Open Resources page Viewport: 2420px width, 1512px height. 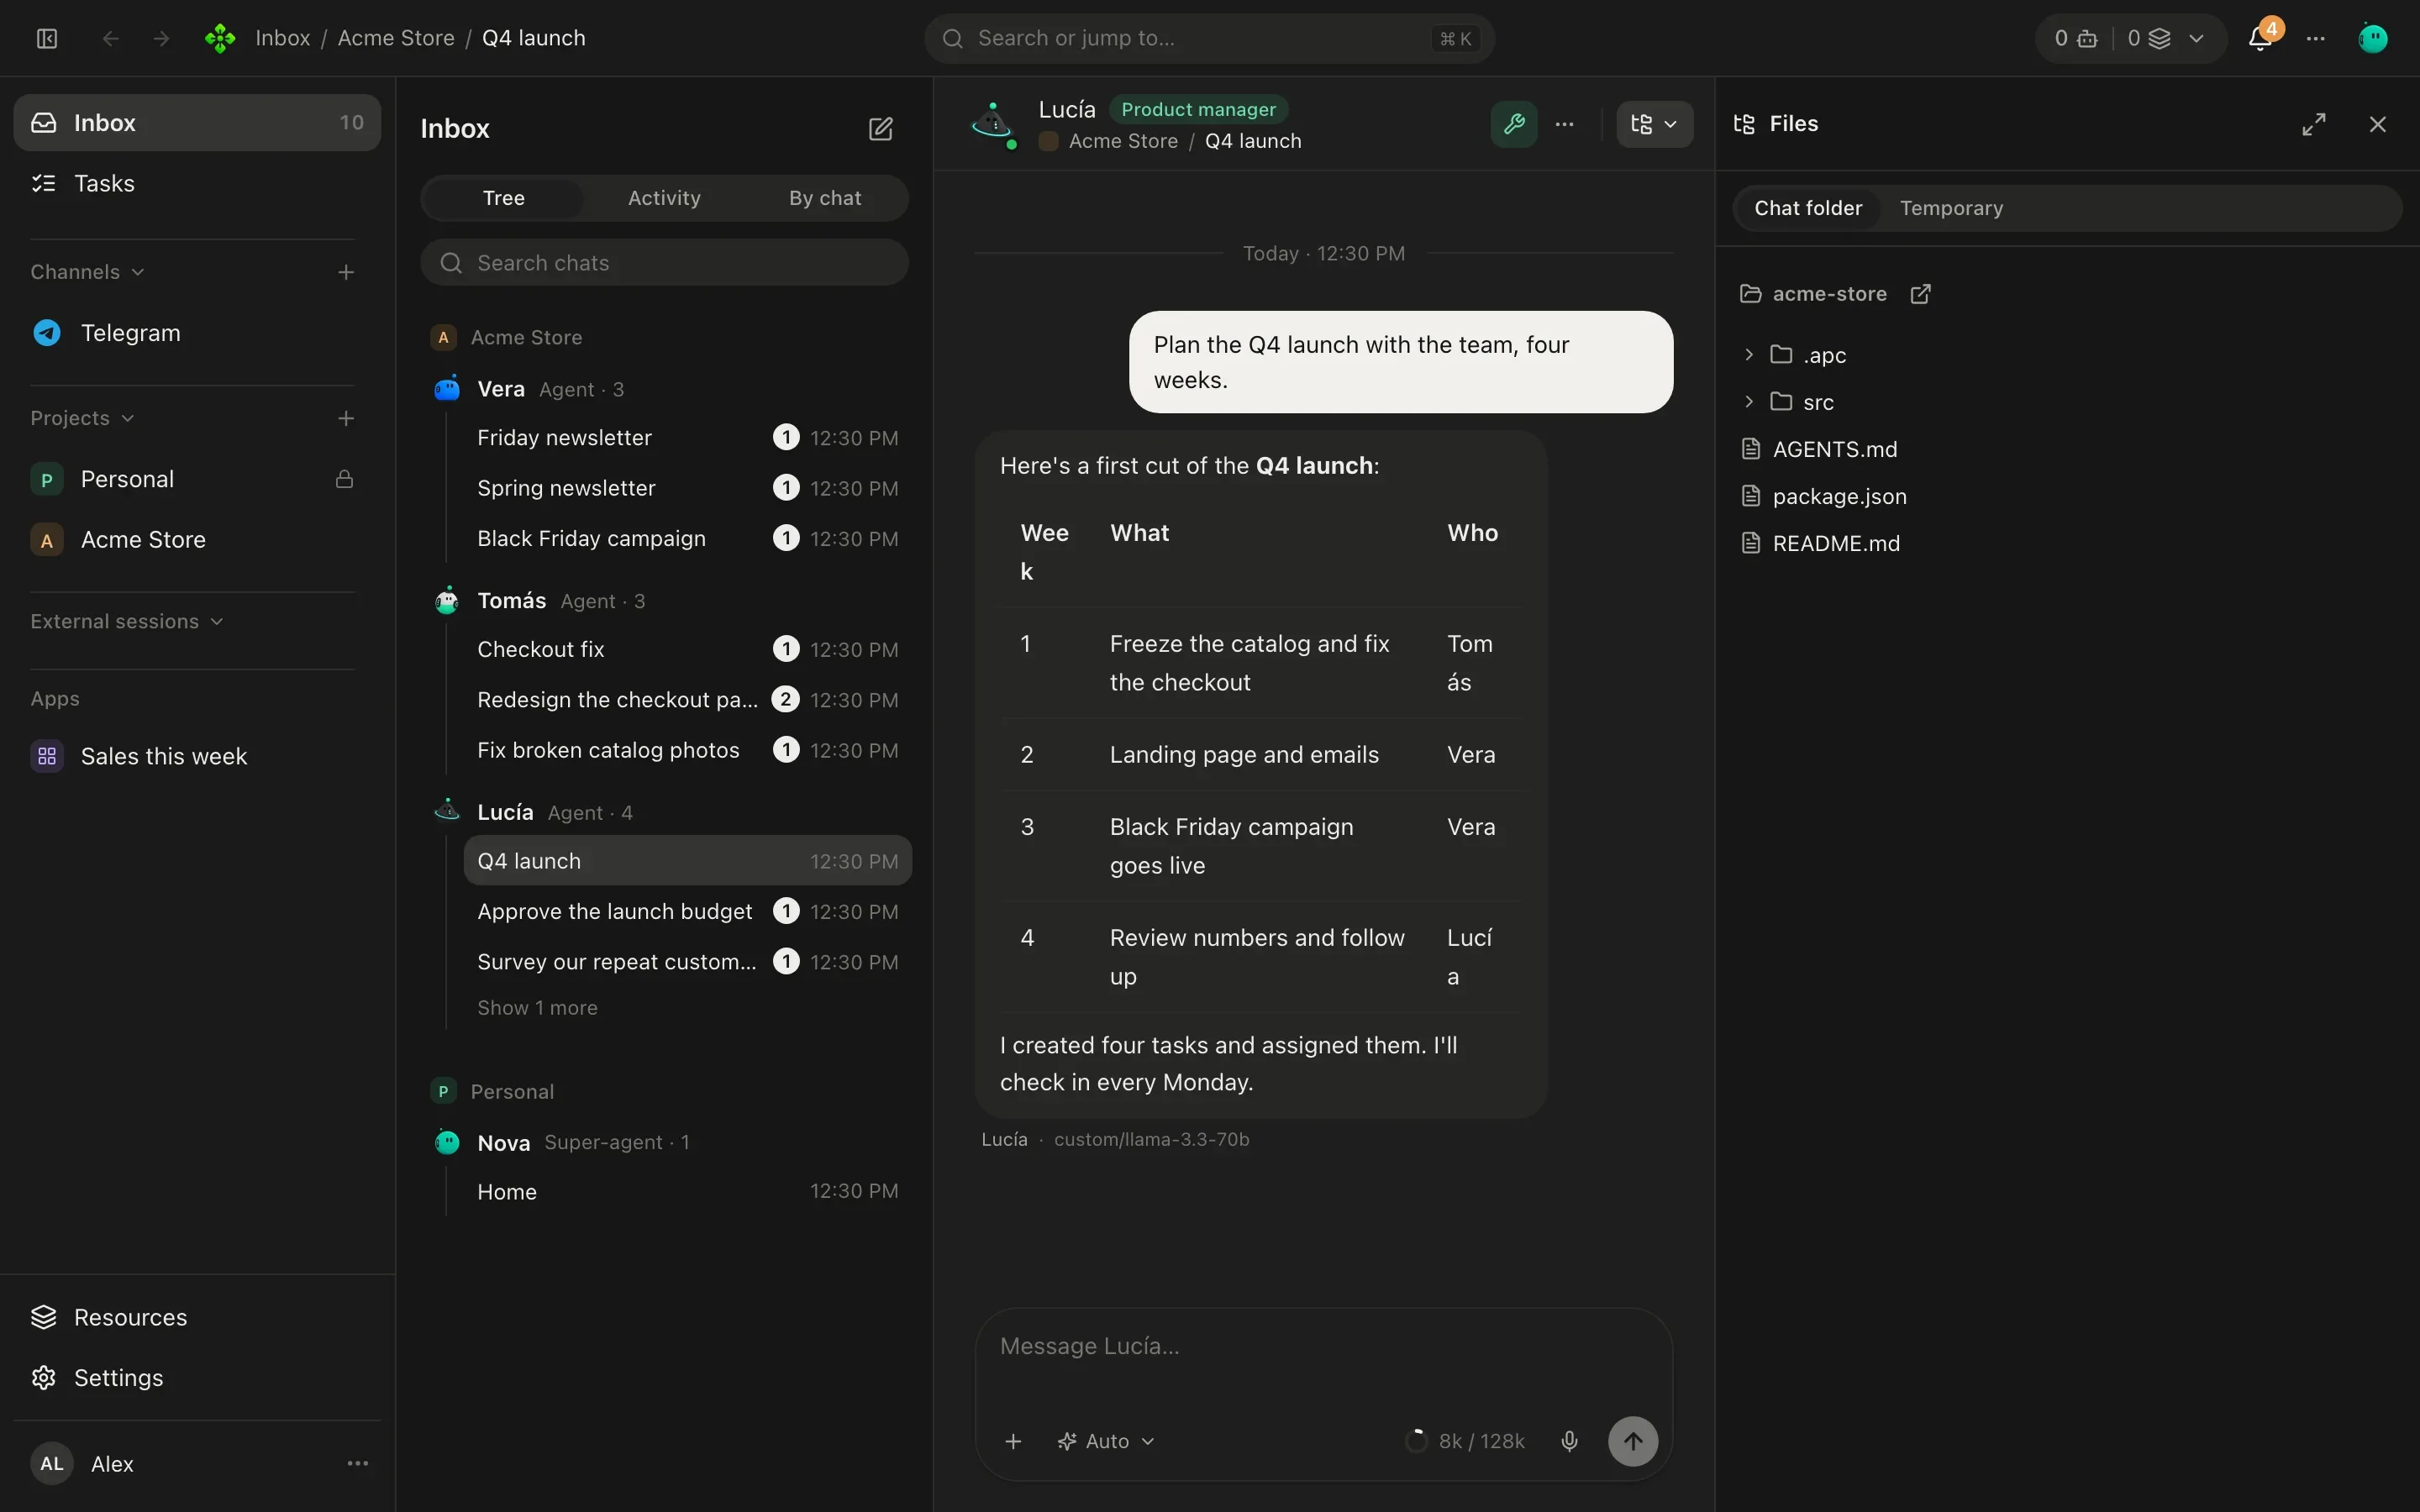point(197,1317)
